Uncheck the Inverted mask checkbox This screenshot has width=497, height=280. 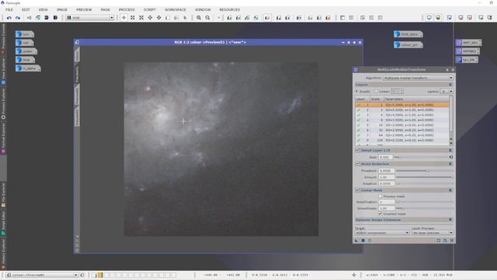click(x=381, y=214)
